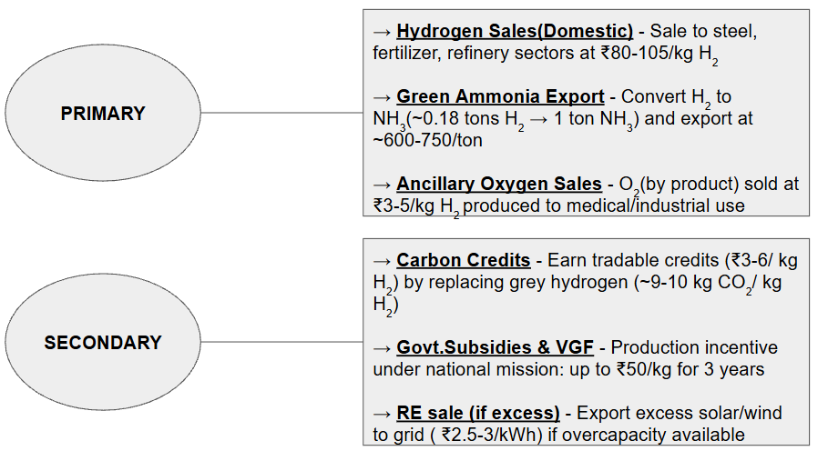Click the Ancillary Oxygen Sales heading
This screenshot has width=828, height=451.
pos(499,184)
